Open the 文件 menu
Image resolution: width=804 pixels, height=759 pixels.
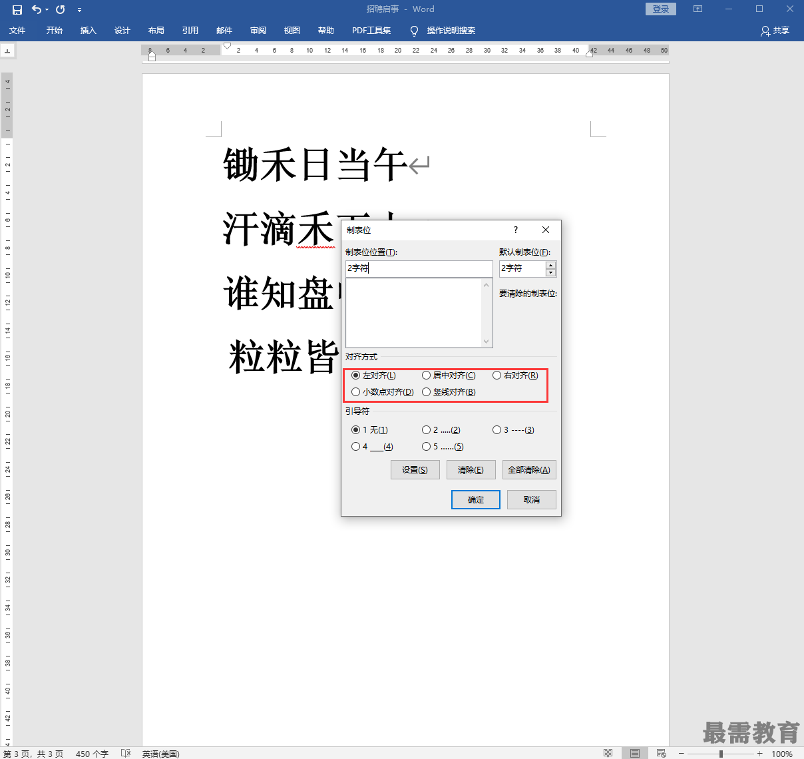(17, 31)
